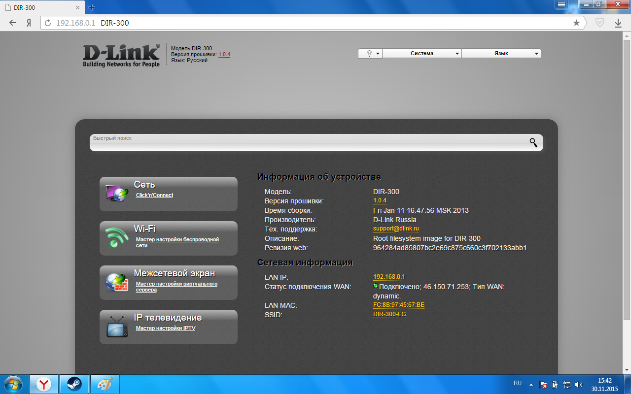Click the Protect shield icon in browser toolbar
631x394 pixels.
pos(600,23)
